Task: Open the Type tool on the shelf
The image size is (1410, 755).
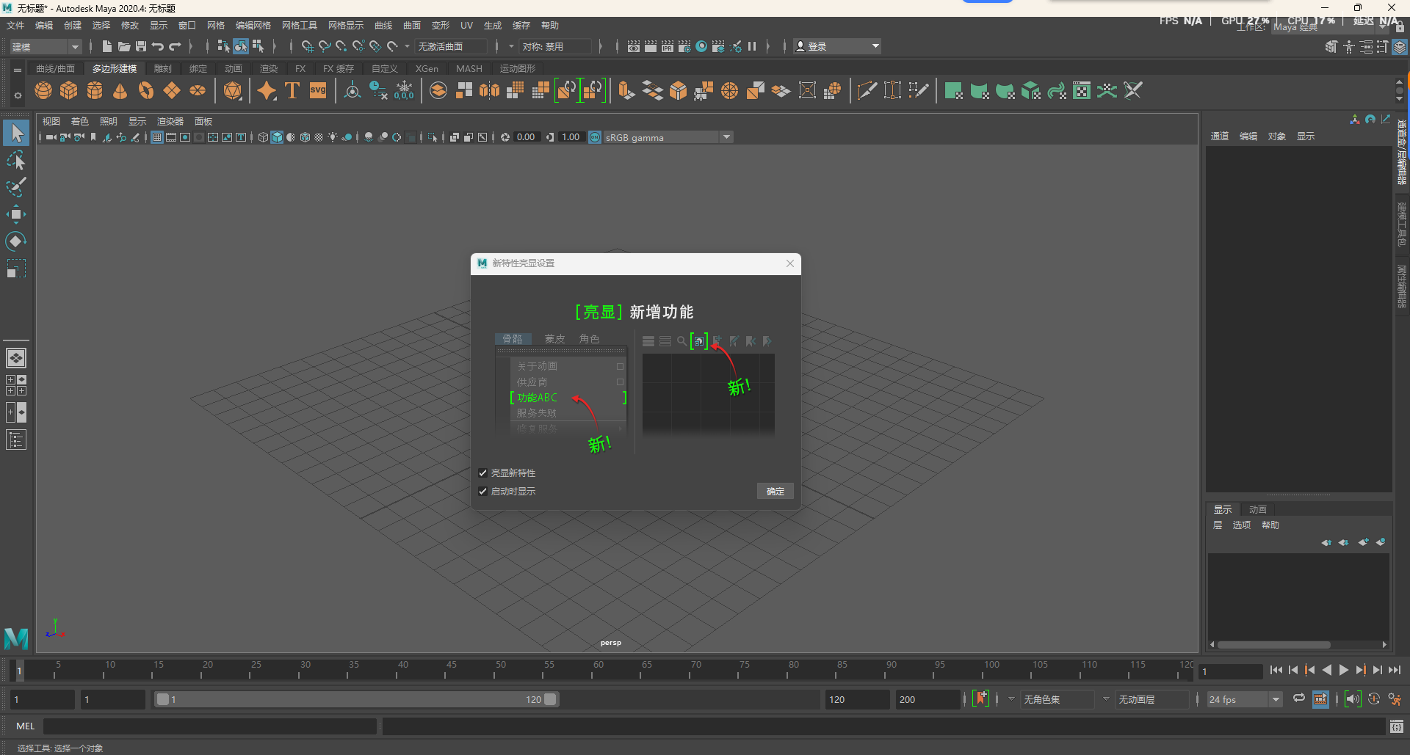Action: coord(291,90)
